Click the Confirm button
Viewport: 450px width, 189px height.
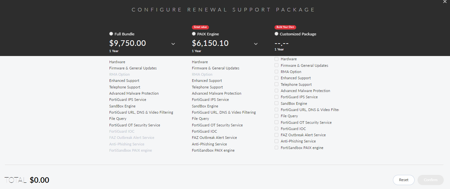[430, 180]
